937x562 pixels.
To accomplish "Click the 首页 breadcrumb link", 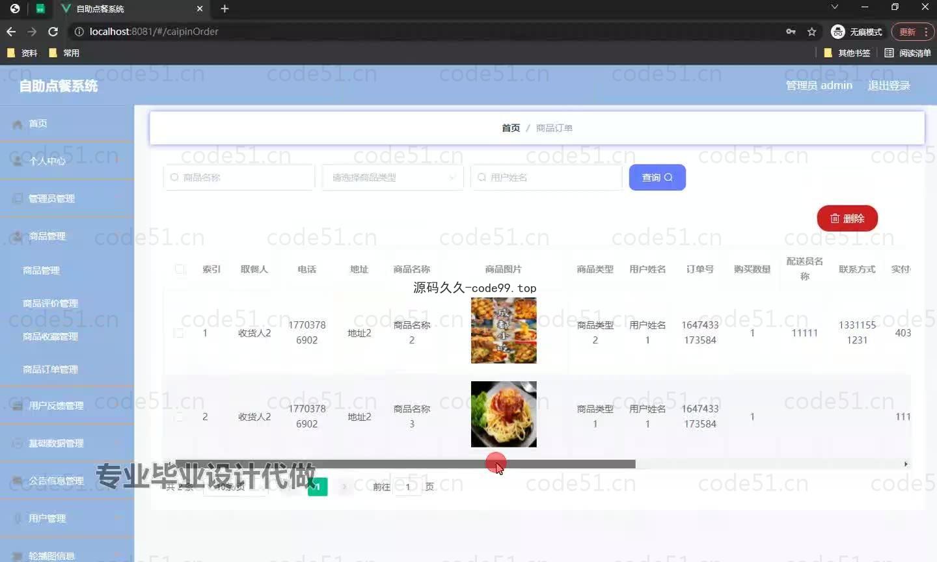I will pyautogui.click(x=511, y=128).
